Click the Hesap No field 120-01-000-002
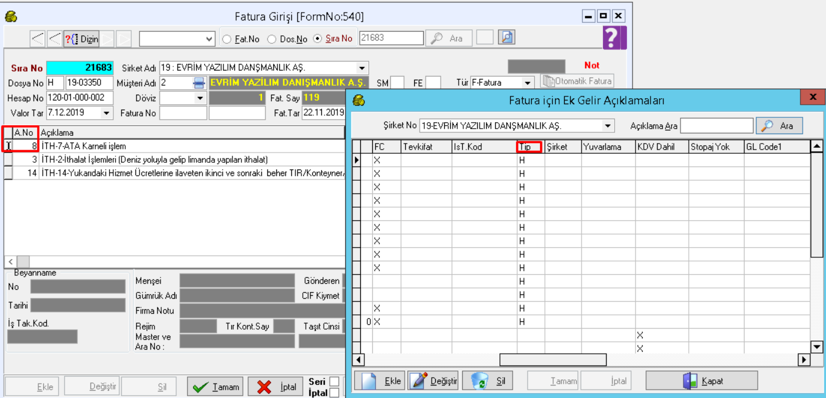The image size is (826, 398). pos(80,98)
